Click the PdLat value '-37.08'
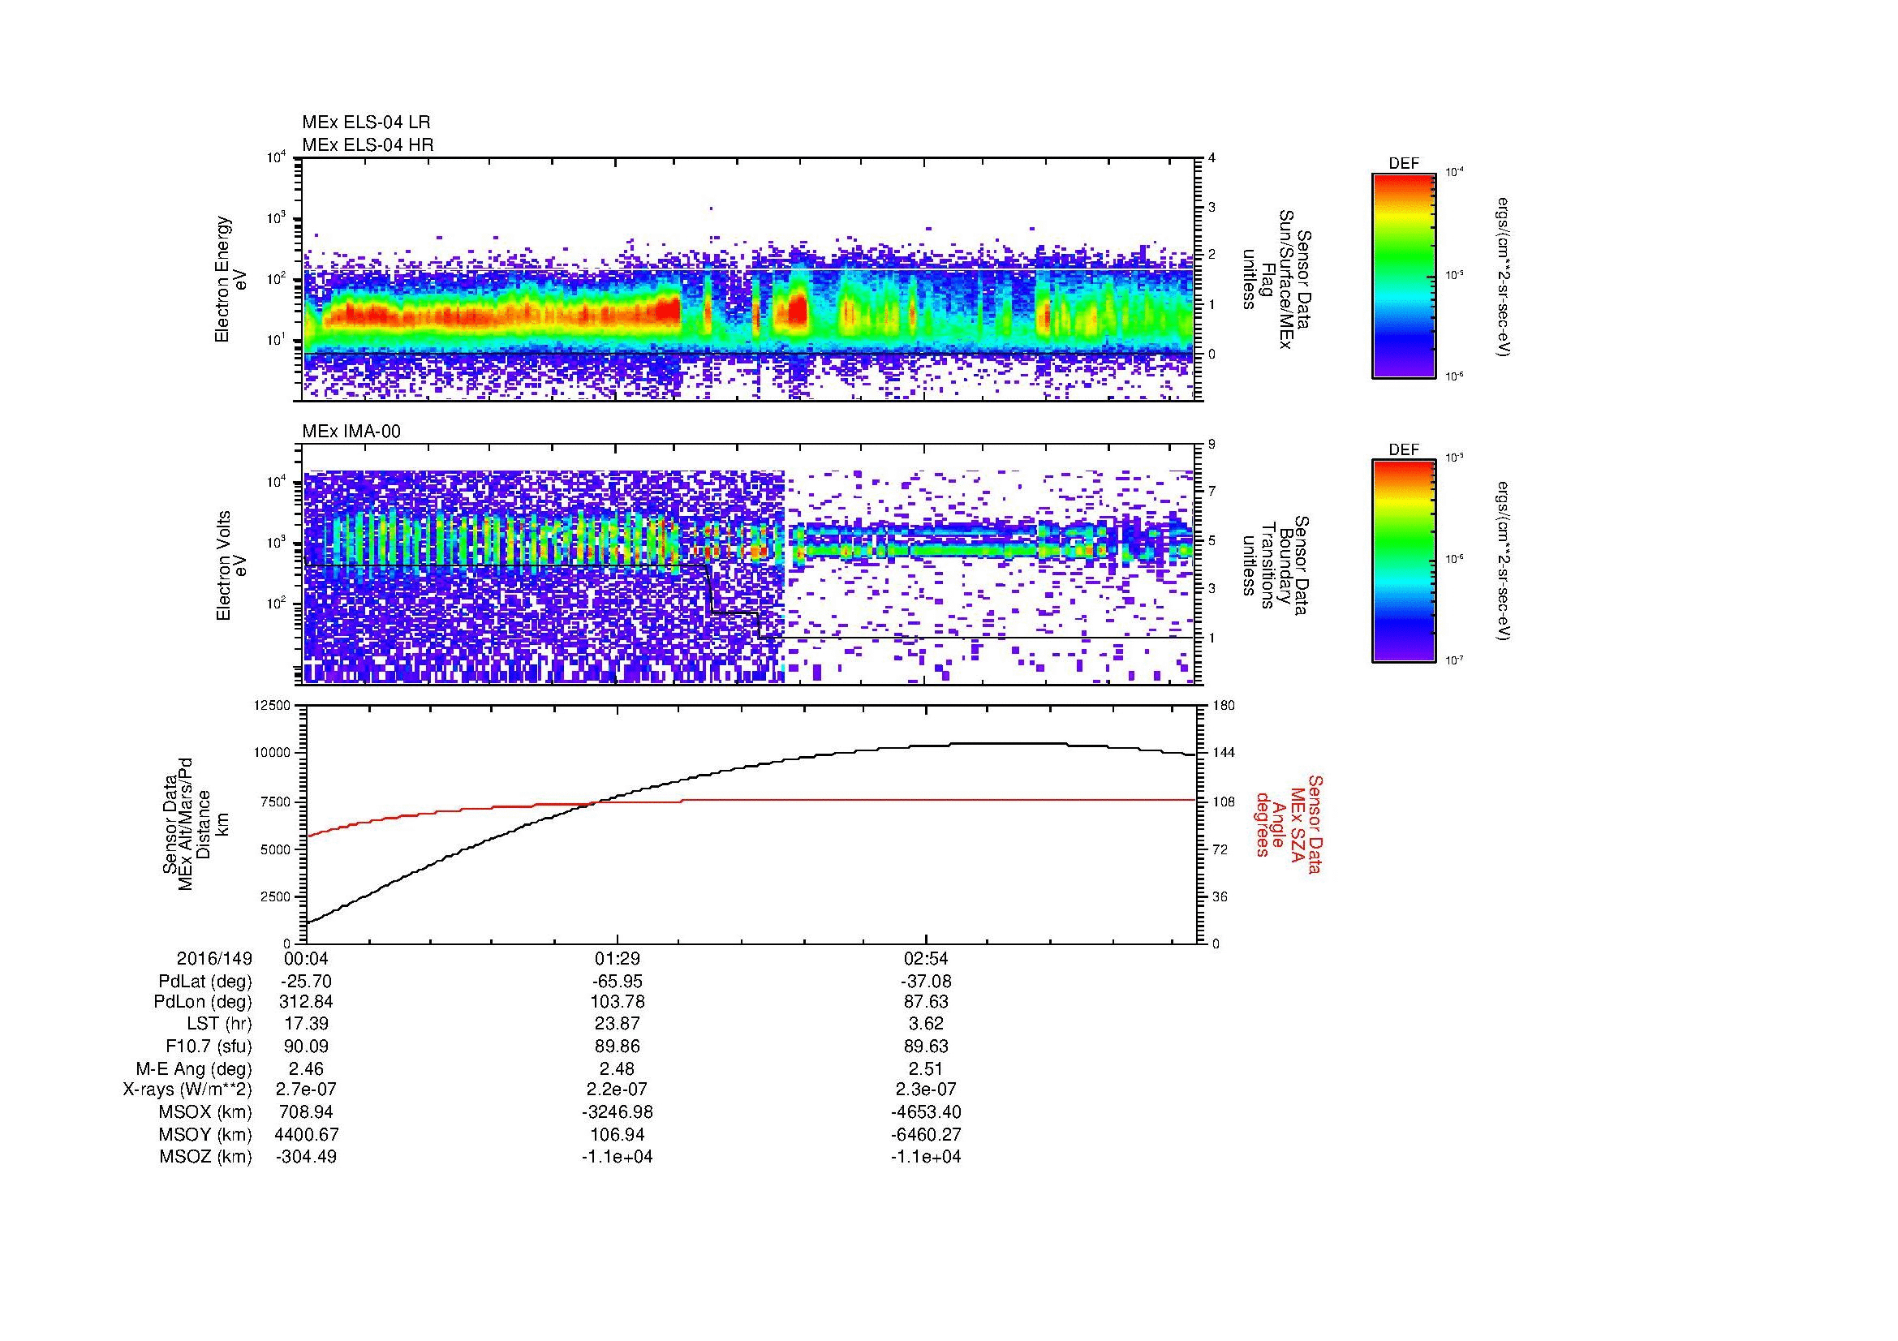 click(x=926, y=982)
